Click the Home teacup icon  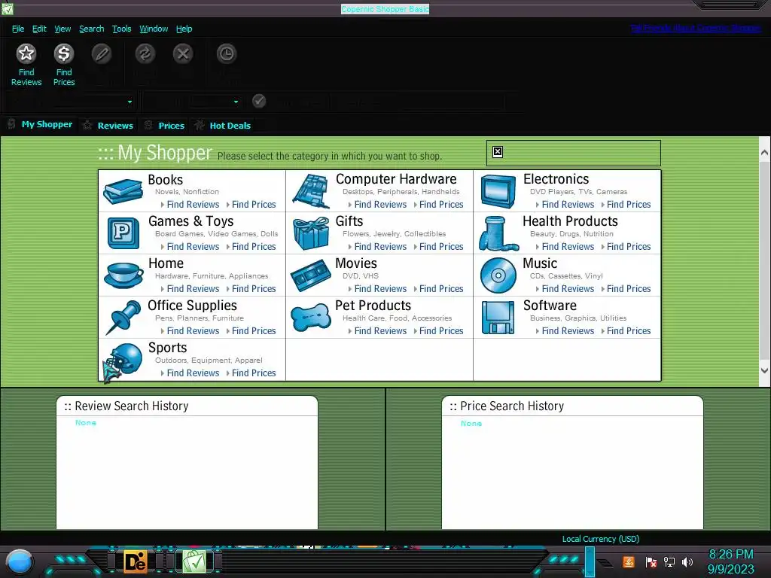123,275
